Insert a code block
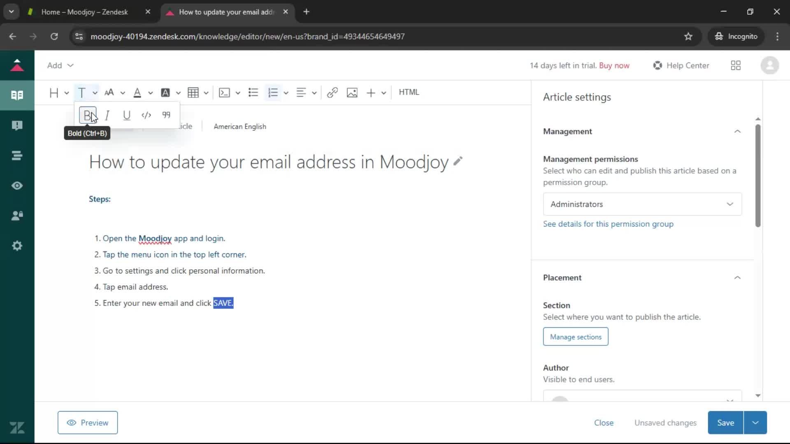The width and height of the screenshot is (790, 444). tap(224, 93)
